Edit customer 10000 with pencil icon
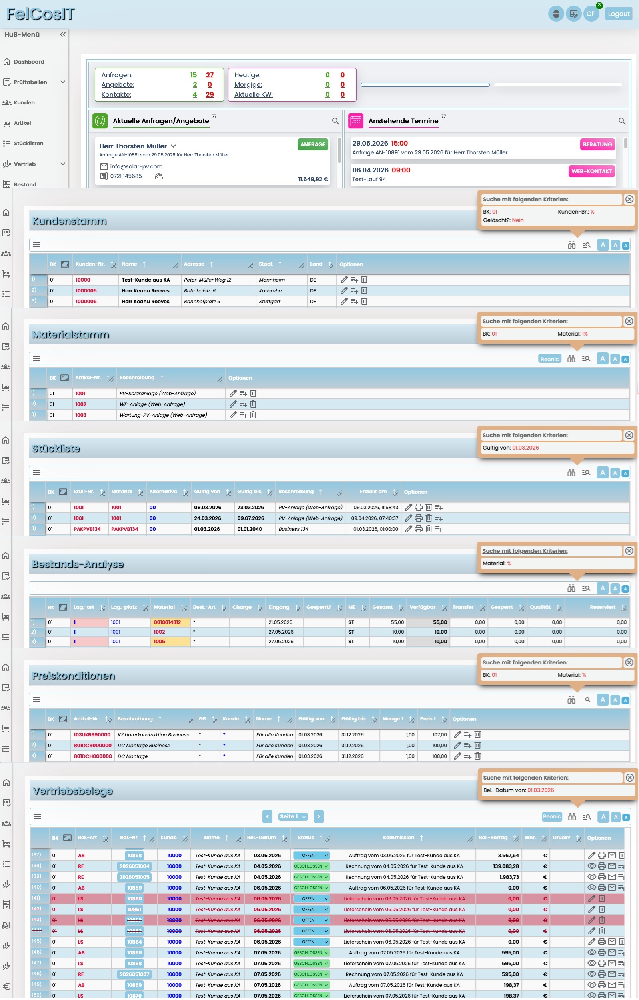Viewport: 639px width, 1000px height. coord(344,280)
